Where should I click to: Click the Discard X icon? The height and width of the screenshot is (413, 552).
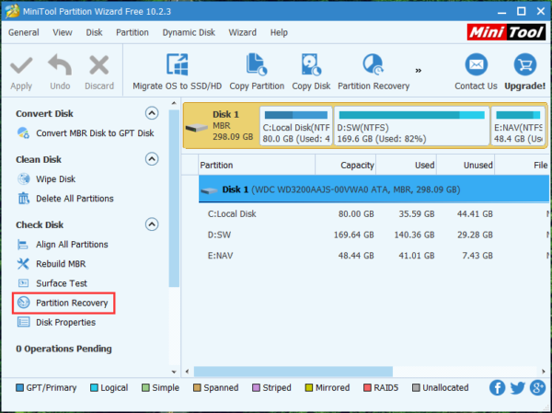tap(99, 65)
